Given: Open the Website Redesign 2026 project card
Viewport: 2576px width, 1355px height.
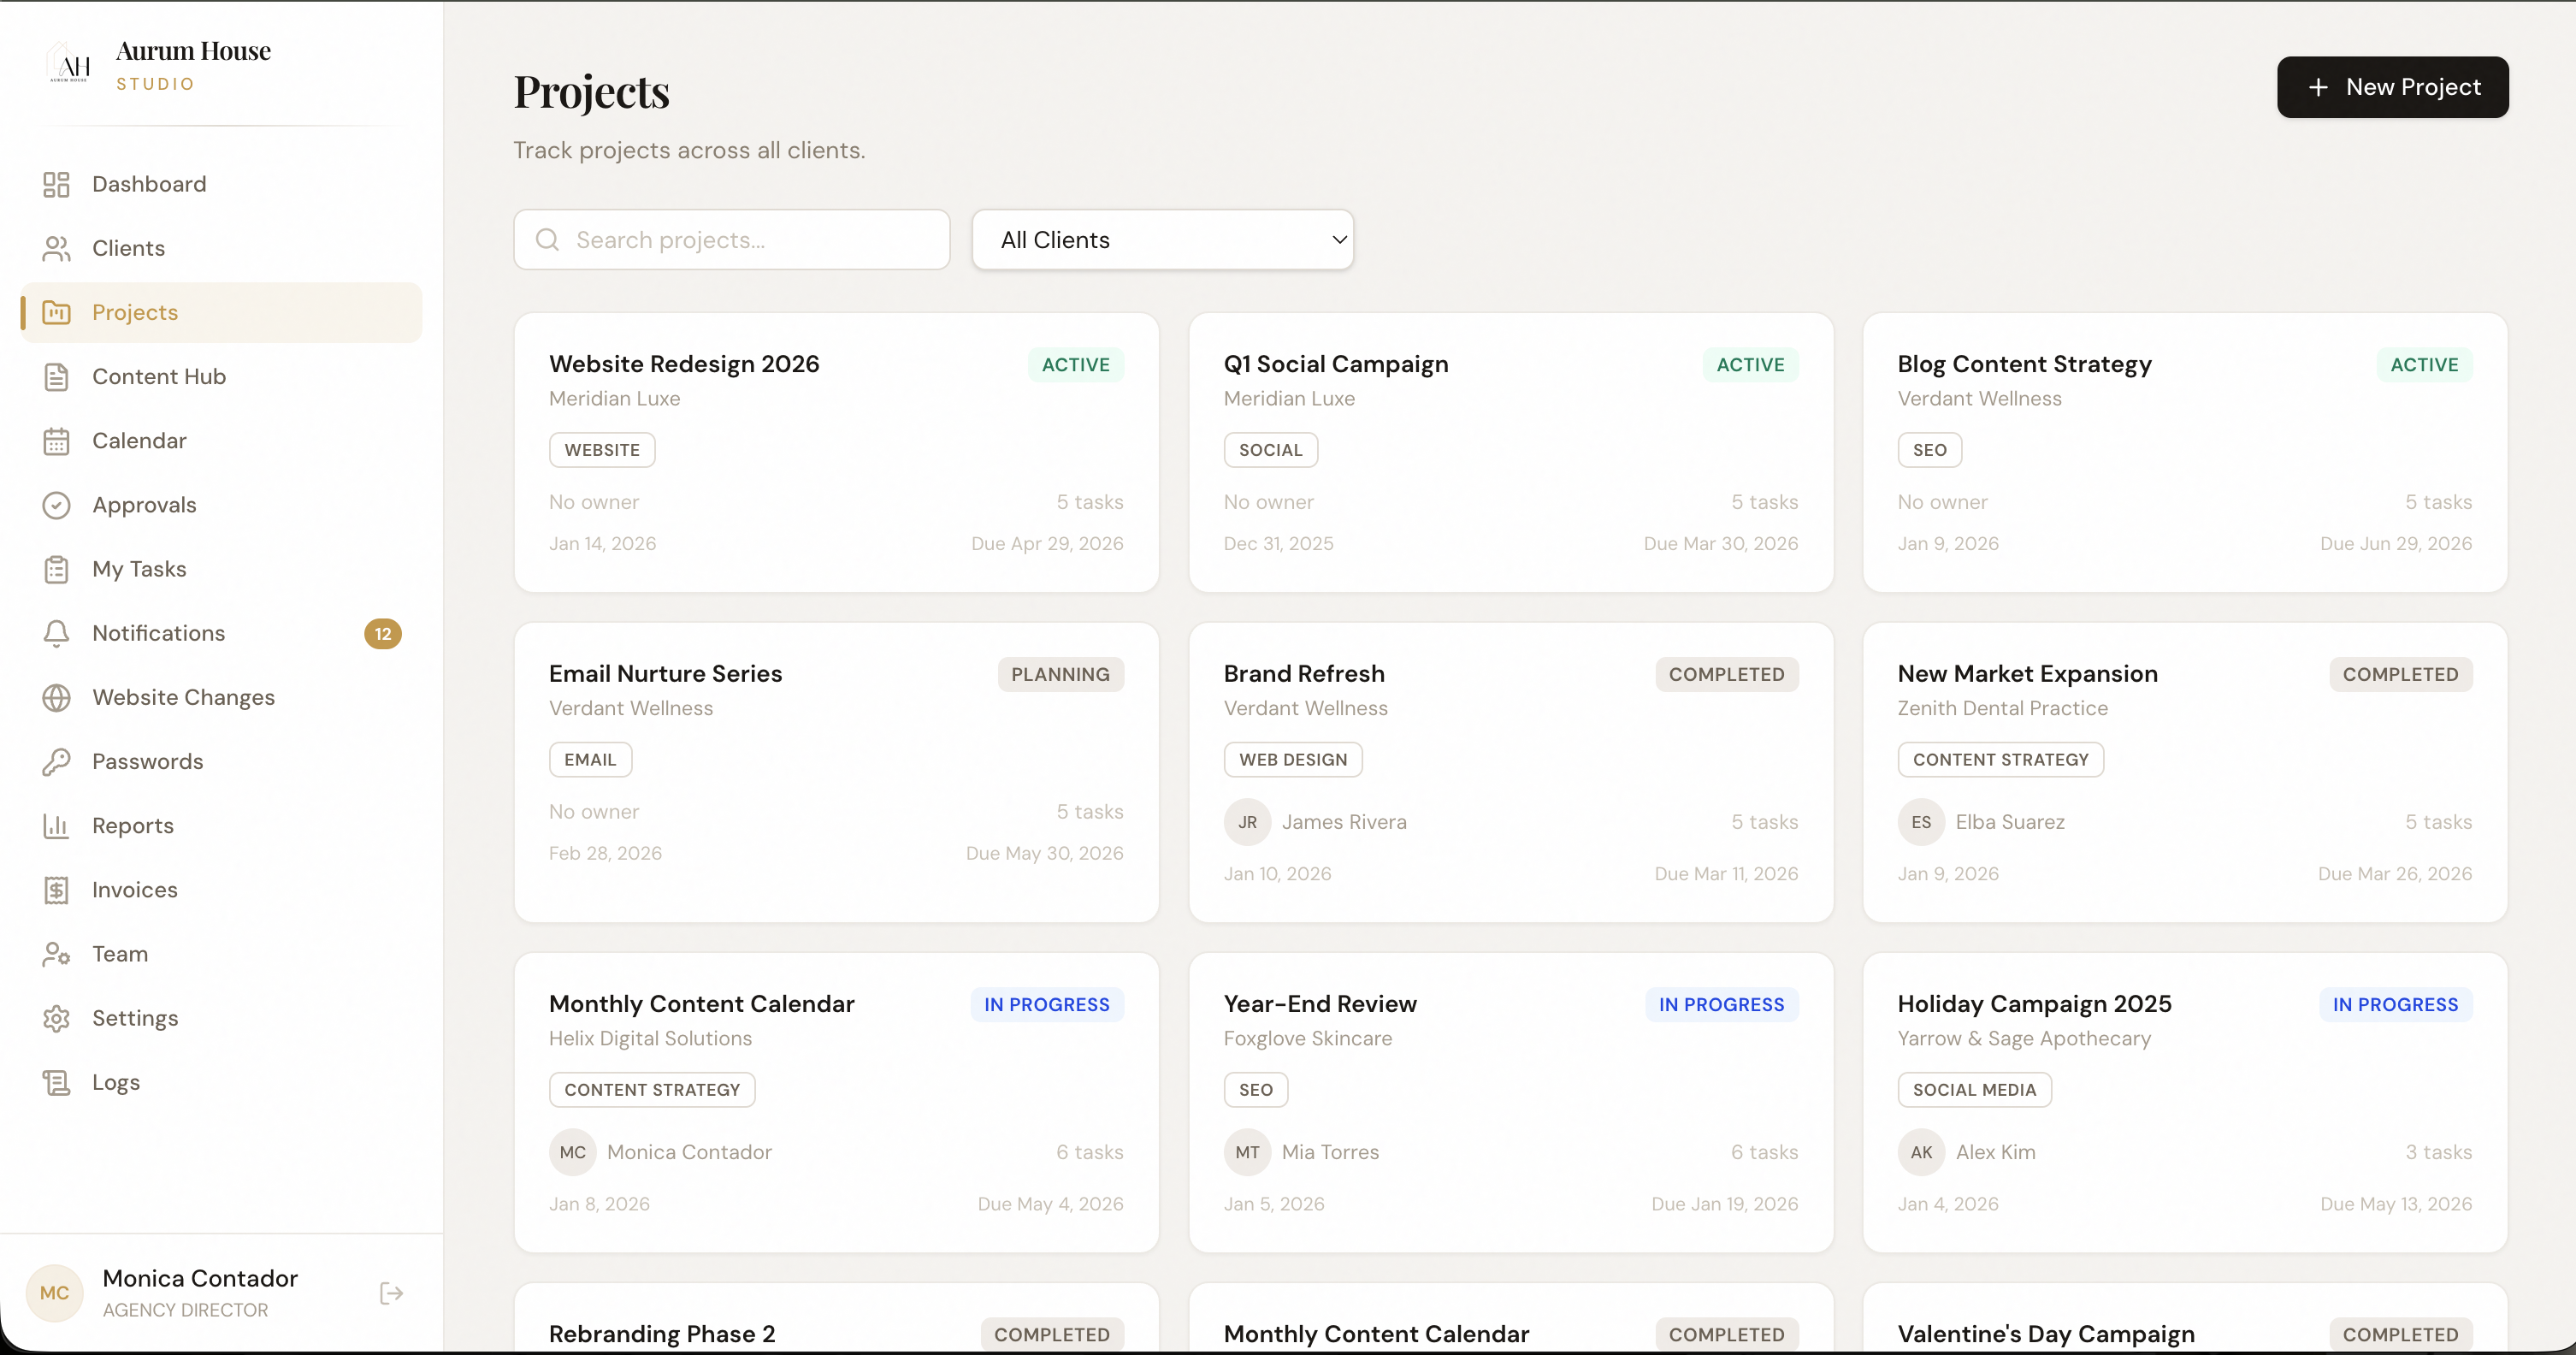Looking at the screenshot, I should click(x=836, y=452).
